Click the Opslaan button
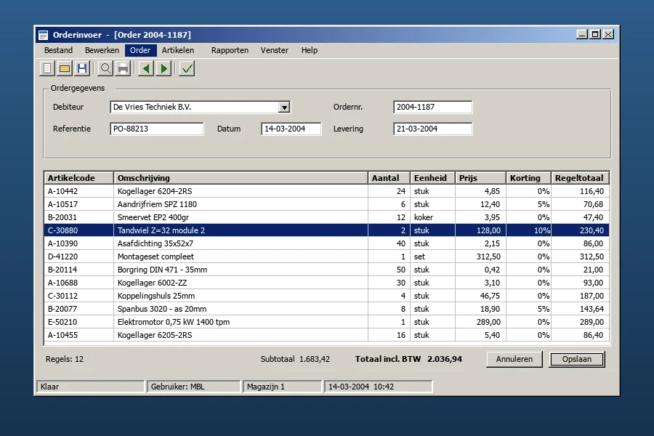This screenshot has width=654, height=436. tap(577, 359)
